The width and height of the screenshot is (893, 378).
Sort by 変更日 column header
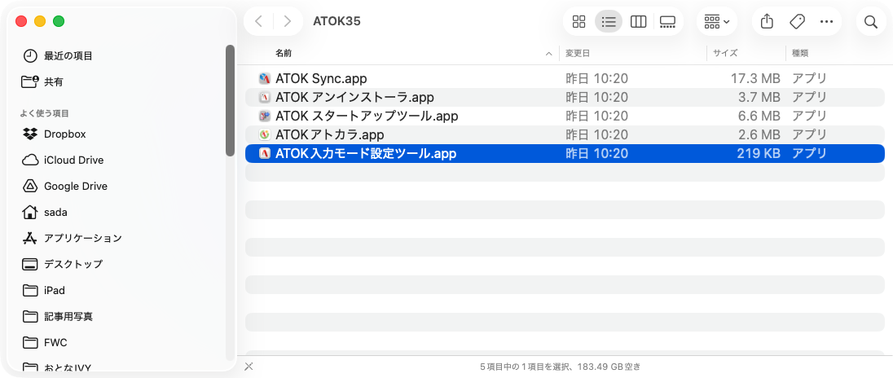click(578, 54)
